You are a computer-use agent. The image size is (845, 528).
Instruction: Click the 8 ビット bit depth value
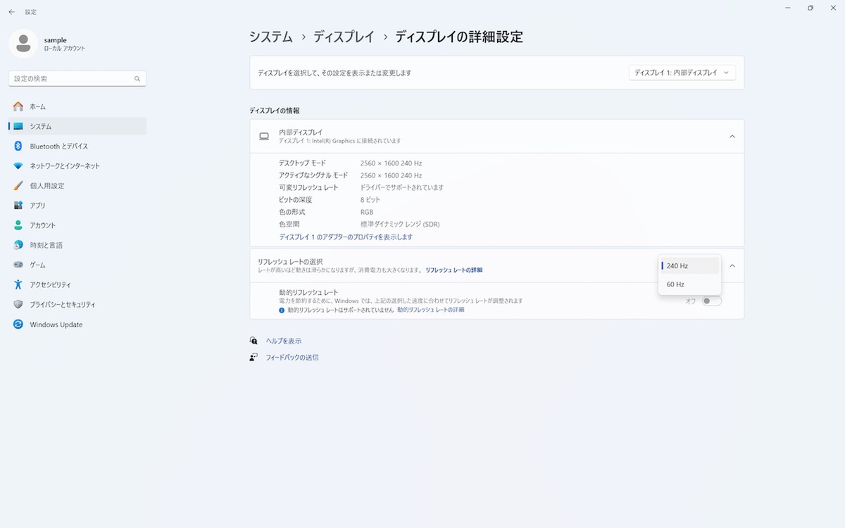370,200
